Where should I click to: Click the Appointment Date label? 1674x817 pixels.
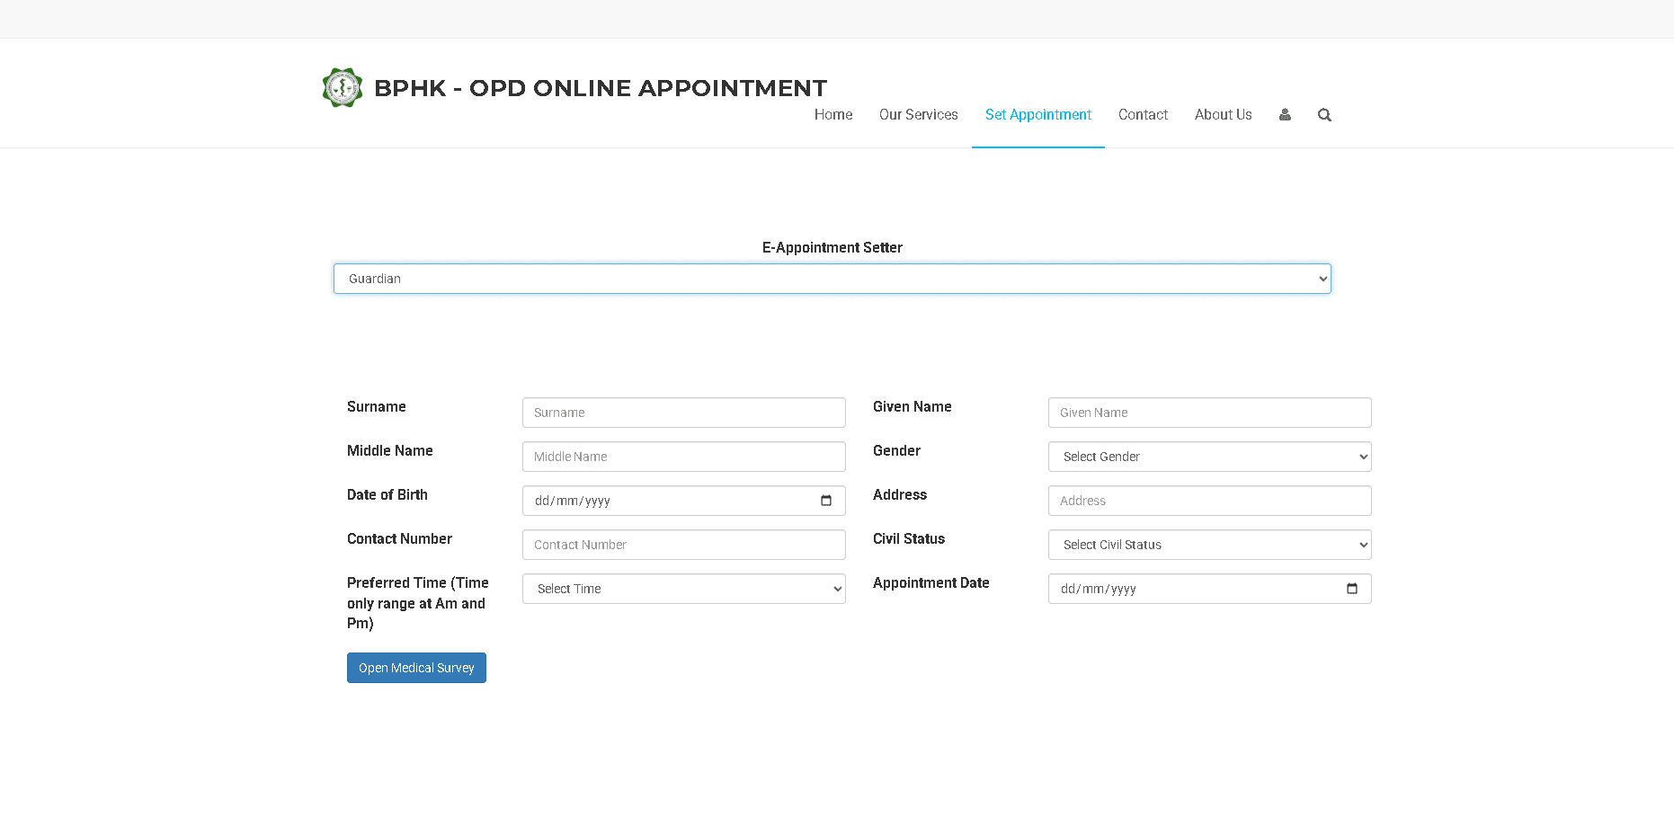tap(931, 583)
